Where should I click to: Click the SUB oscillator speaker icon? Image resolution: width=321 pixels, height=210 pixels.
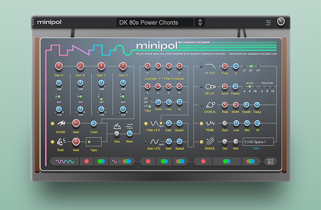pyautogui.click(x=61, y=141)
